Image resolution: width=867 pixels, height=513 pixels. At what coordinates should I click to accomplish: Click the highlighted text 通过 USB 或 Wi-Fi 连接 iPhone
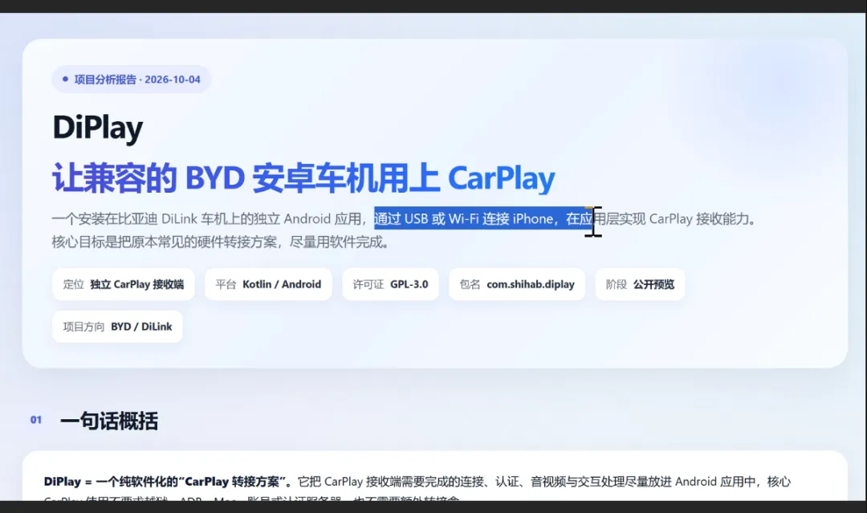(x=463, y=219)
